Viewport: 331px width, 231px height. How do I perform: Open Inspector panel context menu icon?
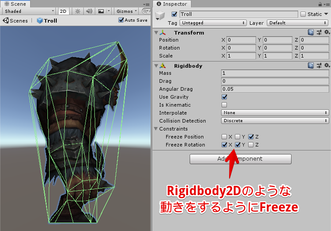(x=327, y=4)
